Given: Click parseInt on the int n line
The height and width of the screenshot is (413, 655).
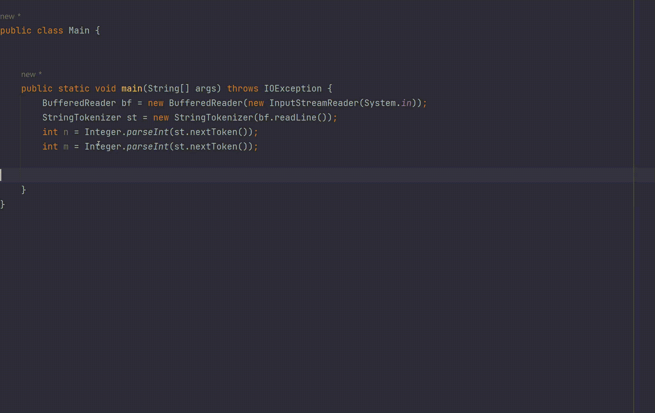Looking at the screenshot, I should click(x=148, y=132).
